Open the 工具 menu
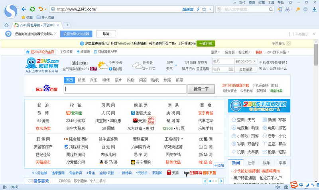319x190 pixels. coord(271,2)
